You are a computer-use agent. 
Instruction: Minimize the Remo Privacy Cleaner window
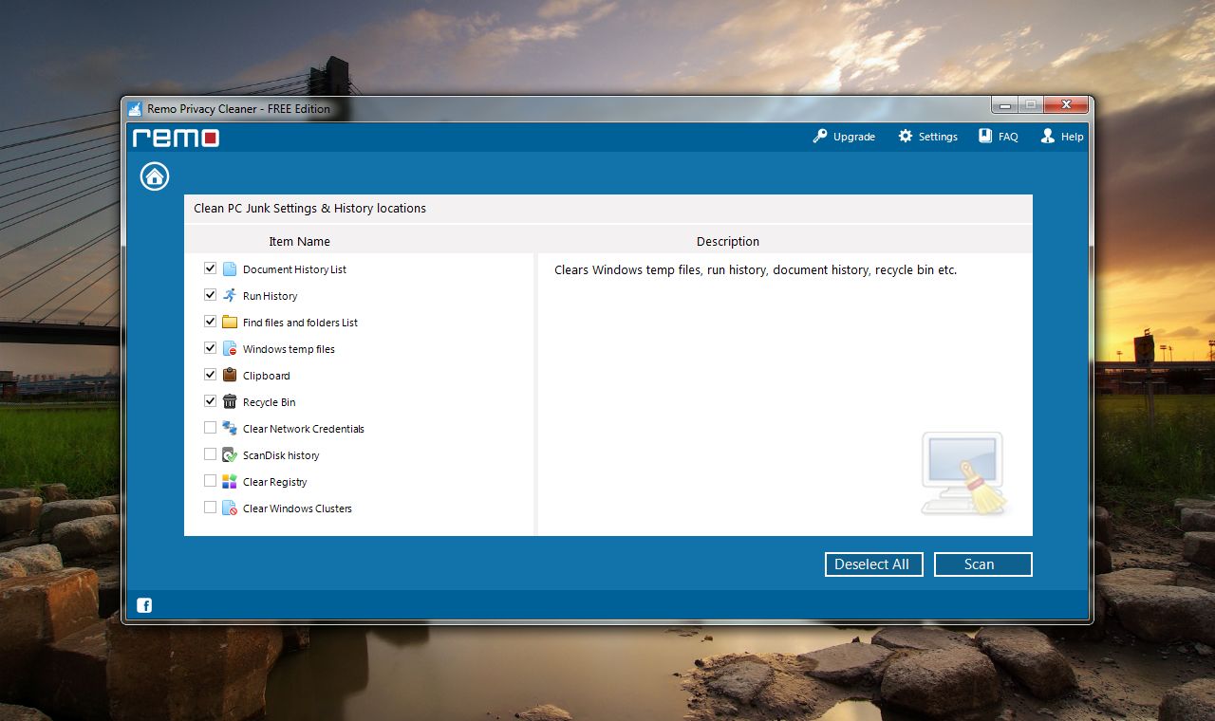(1004, 104)
